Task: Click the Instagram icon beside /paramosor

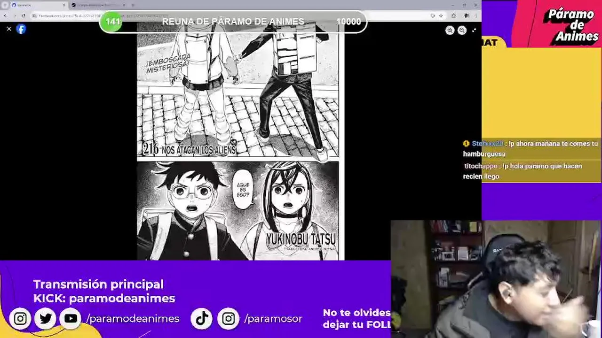Action: [228, 319]
